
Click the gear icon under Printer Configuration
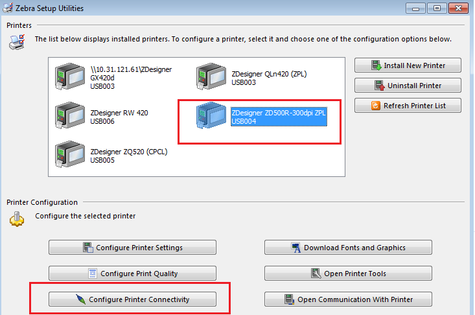(16, 218)
